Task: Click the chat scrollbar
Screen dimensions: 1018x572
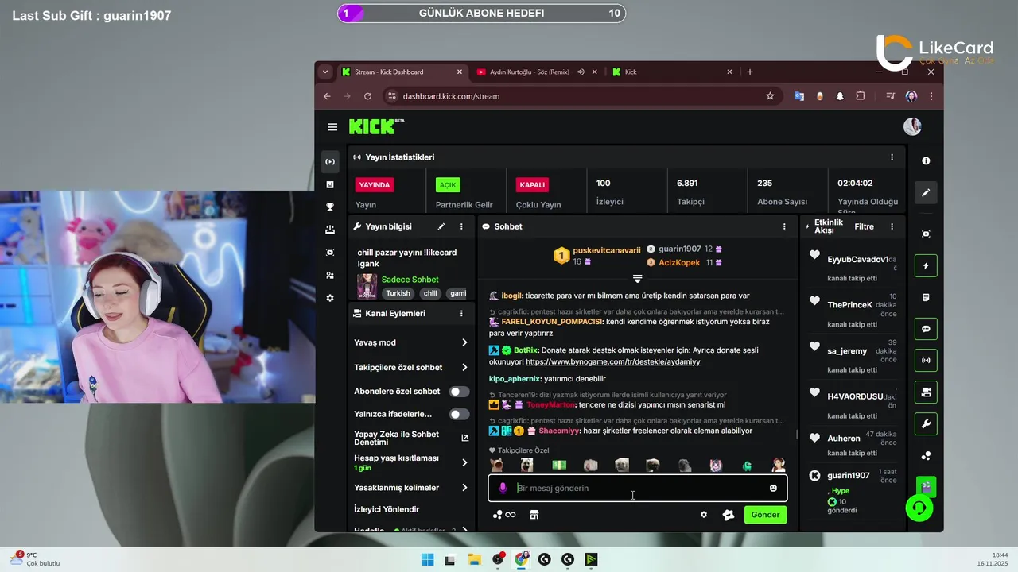Action: 797,434
